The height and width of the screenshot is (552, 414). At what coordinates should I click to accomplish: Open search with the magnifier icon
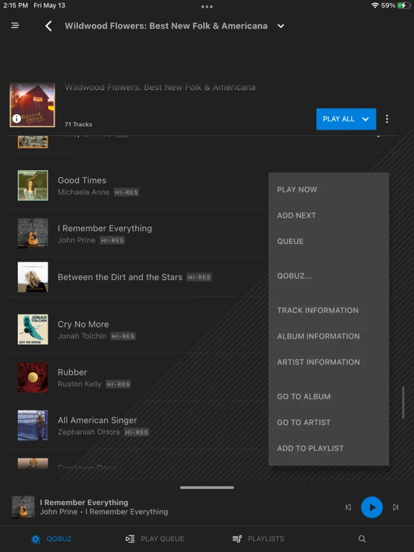pos(362,539)
